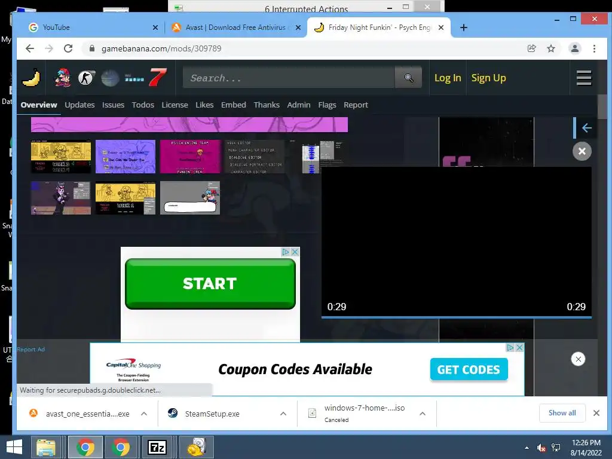Share this page via share icon

point(531,48)
